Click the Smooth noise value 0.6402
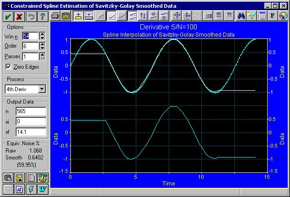 click(x=36, y=158)
